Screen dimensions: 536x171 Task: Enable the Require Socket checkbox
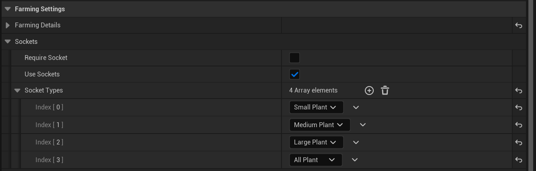click(x=294, y=58)
